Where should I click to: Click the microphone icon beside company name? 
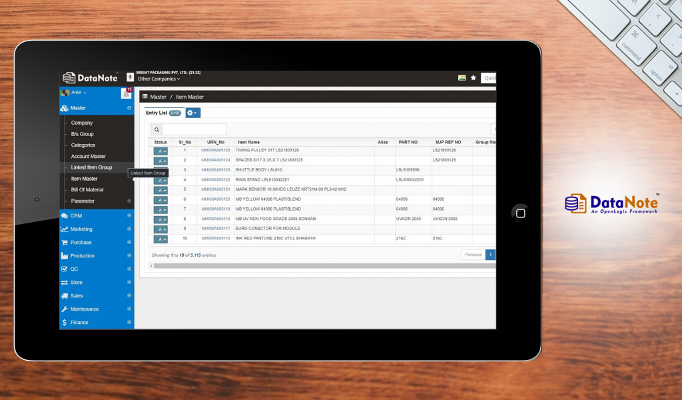(x=129, y=77)
